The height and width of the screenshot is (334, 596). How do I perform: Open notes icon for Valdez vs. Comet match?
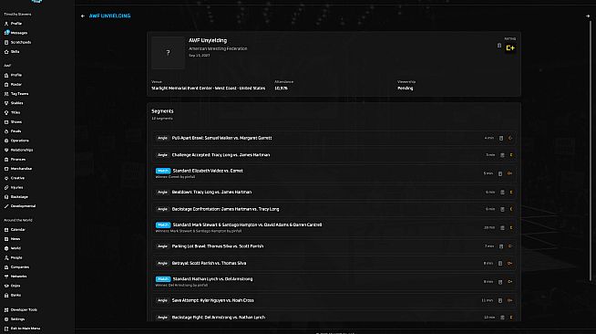click(x=500, y=174)
